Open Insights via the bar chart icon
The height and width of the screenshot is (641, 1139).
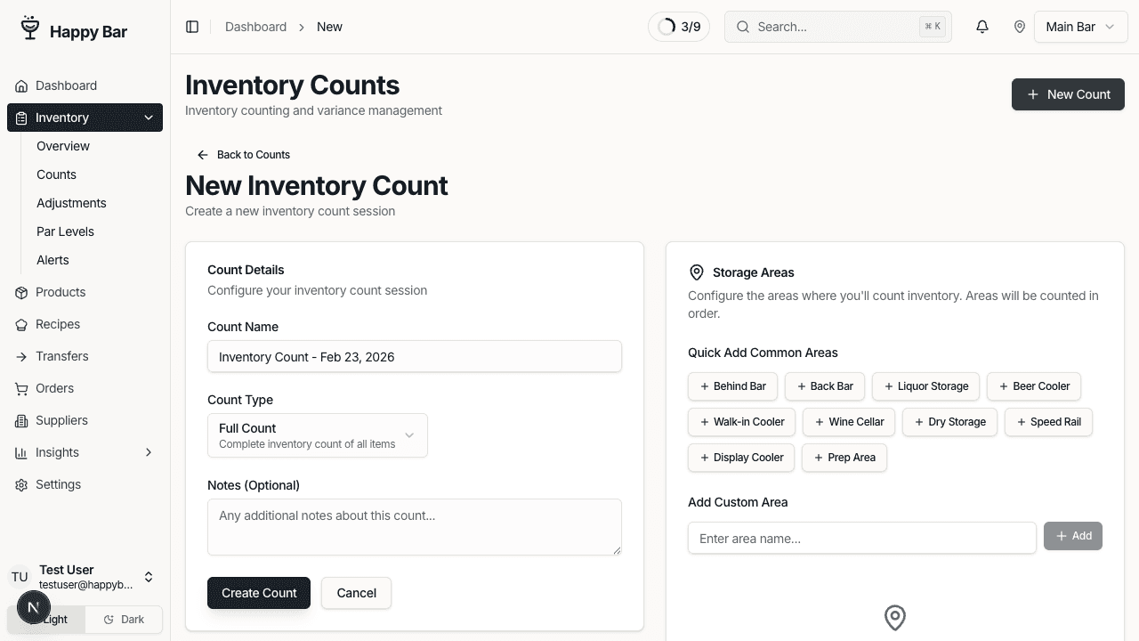coord(20,452)
